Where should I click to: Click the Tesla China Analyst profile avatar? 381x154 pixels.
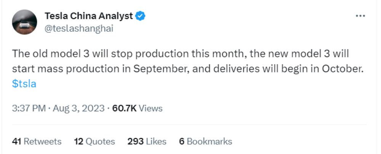pyautogui.click(x=24, y=22)
